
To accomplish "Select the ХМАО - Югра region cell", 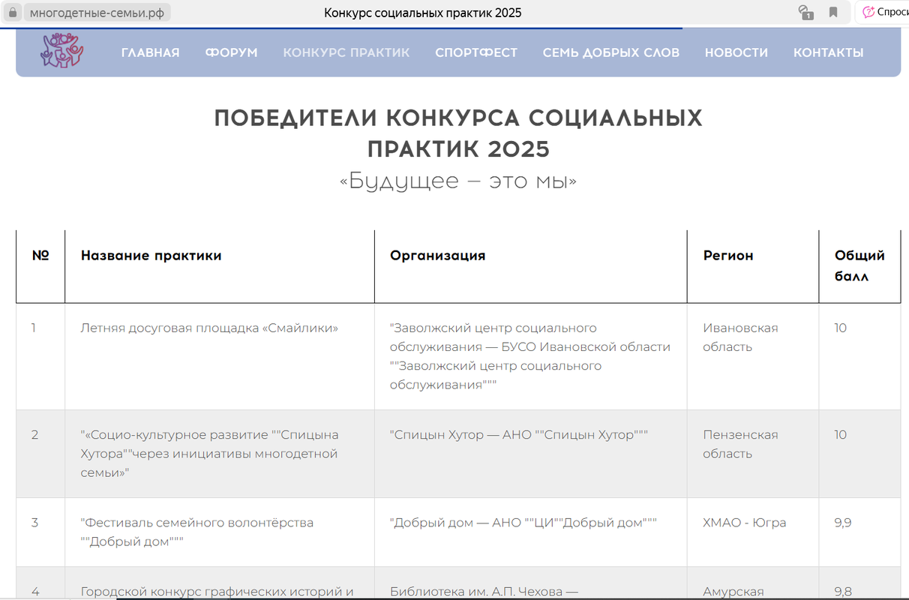I will tap(744, 523).
